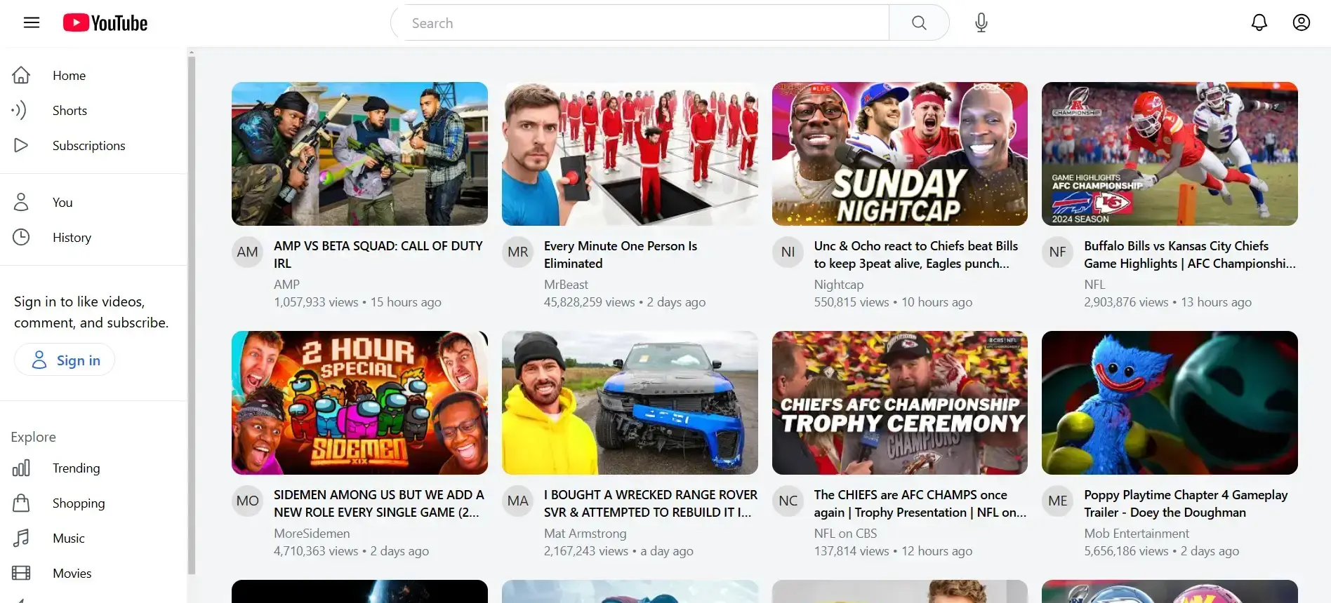This screenshot has height=603, width=1331.
Task: Open Poppy Playtime blue monster thumbnail
Action: [1170, 402]
